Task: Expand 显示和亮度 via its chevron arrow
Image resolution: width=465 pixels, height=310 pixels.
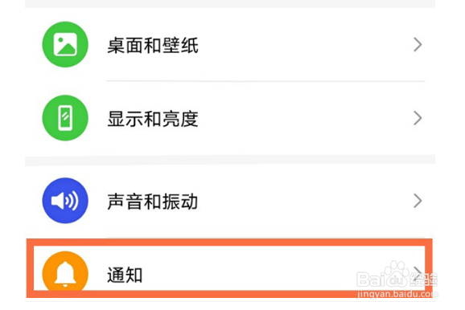Action: tap(418, 118)
